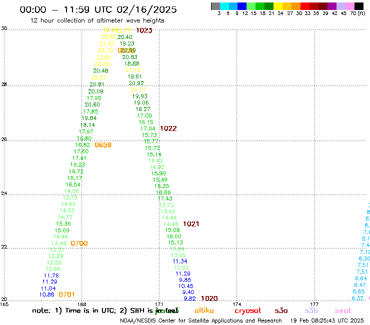The height and width of the screenshot is (325, 370).
Task: Click the wave height value 20.40
Action: [125, 37]
